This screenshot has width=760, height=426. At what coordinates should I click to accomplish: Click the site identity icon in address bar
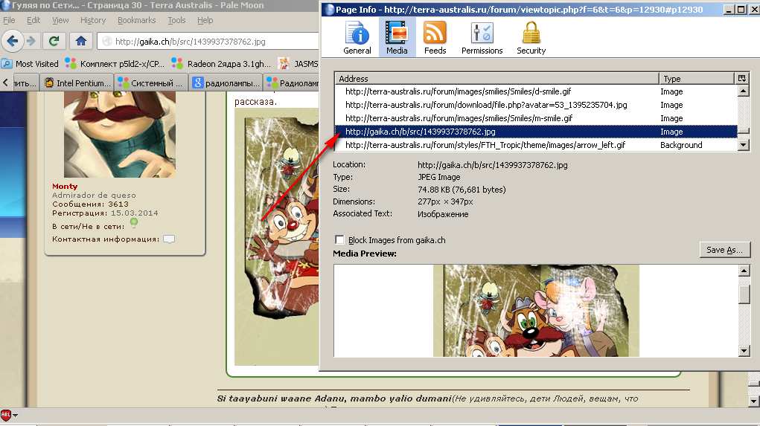click(x=106, y=42)
